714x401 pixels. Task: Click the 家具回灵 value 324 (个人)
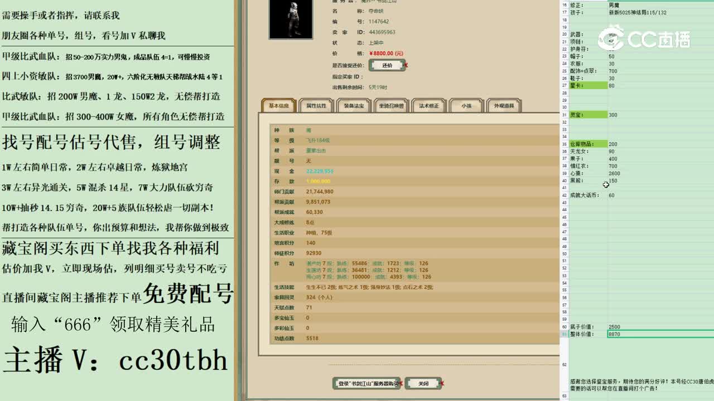coord(319,297)
